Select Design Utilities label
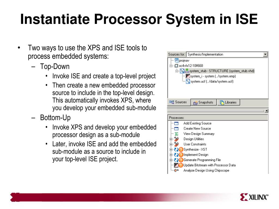The image size is (279, 209). [194, 139]
